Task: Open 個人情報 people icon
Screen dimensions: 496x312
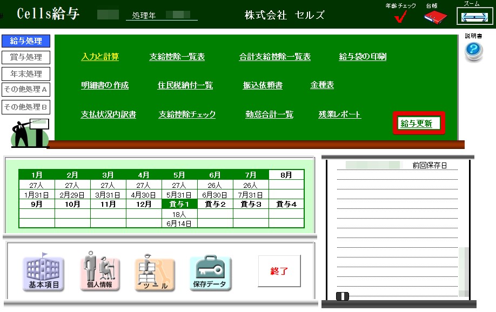Action: point(100,274)
